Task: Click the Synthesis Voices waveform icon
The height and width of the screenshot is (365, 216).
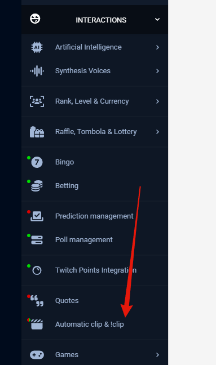Action: click(37, 71)
